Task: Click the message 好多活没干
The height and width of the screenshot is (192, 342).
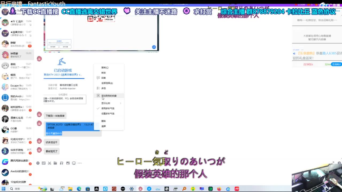Action: tap(52, 142)
